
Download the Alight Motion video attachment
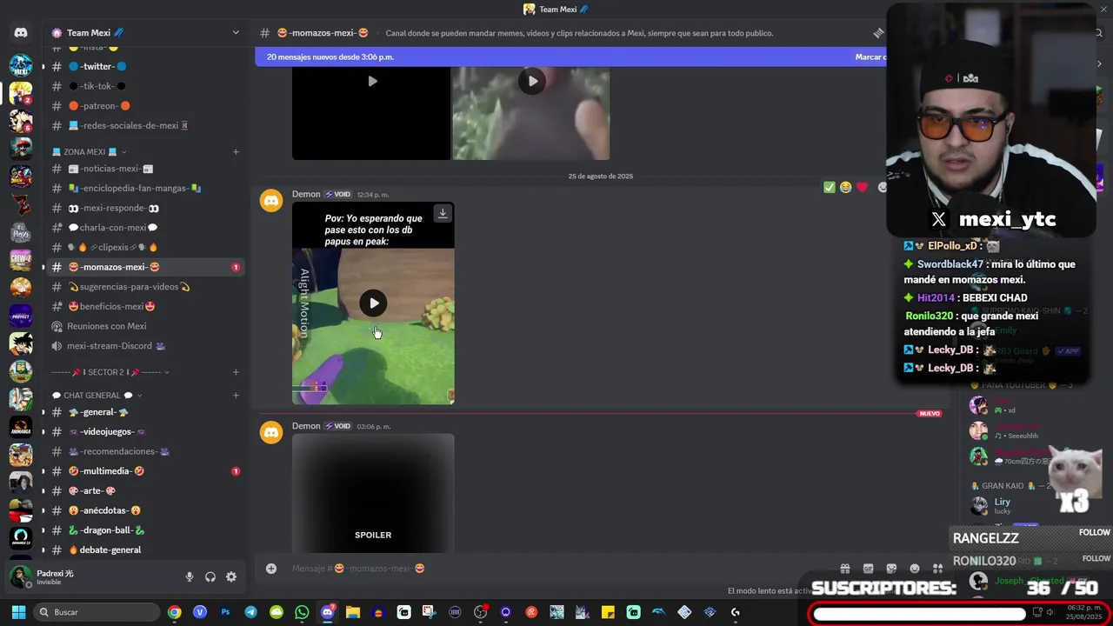point(443,213)
